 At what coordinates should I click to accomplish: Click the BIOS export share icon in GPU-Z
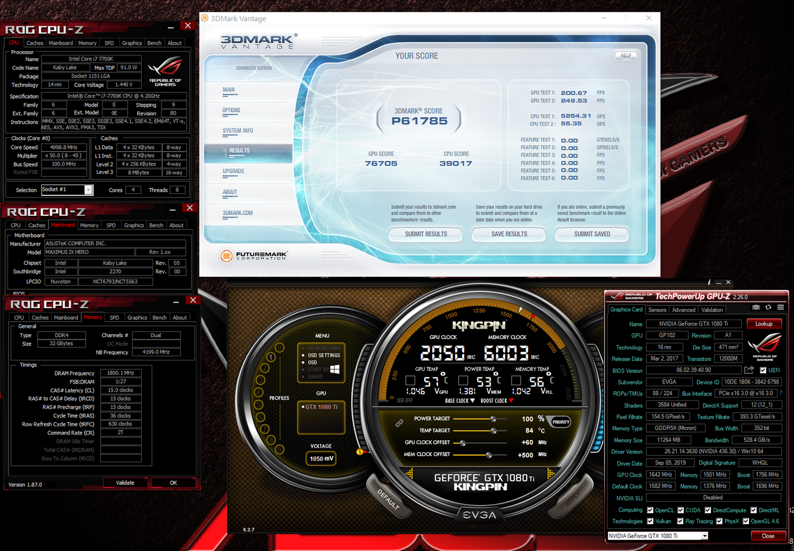[x=749, y=370]
